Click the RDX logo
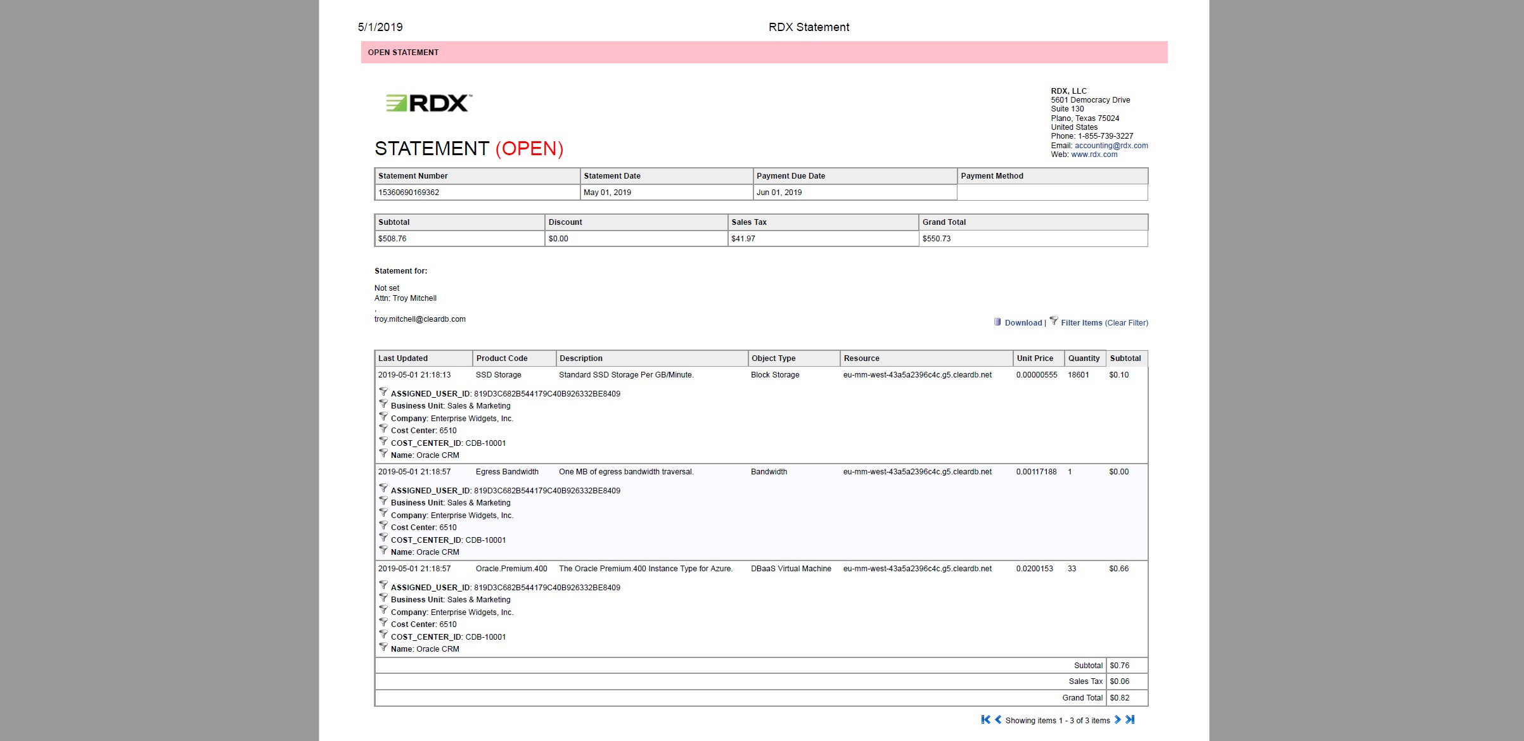Image resolution: width=1524 pixels, height=741 pixels. 429,103
